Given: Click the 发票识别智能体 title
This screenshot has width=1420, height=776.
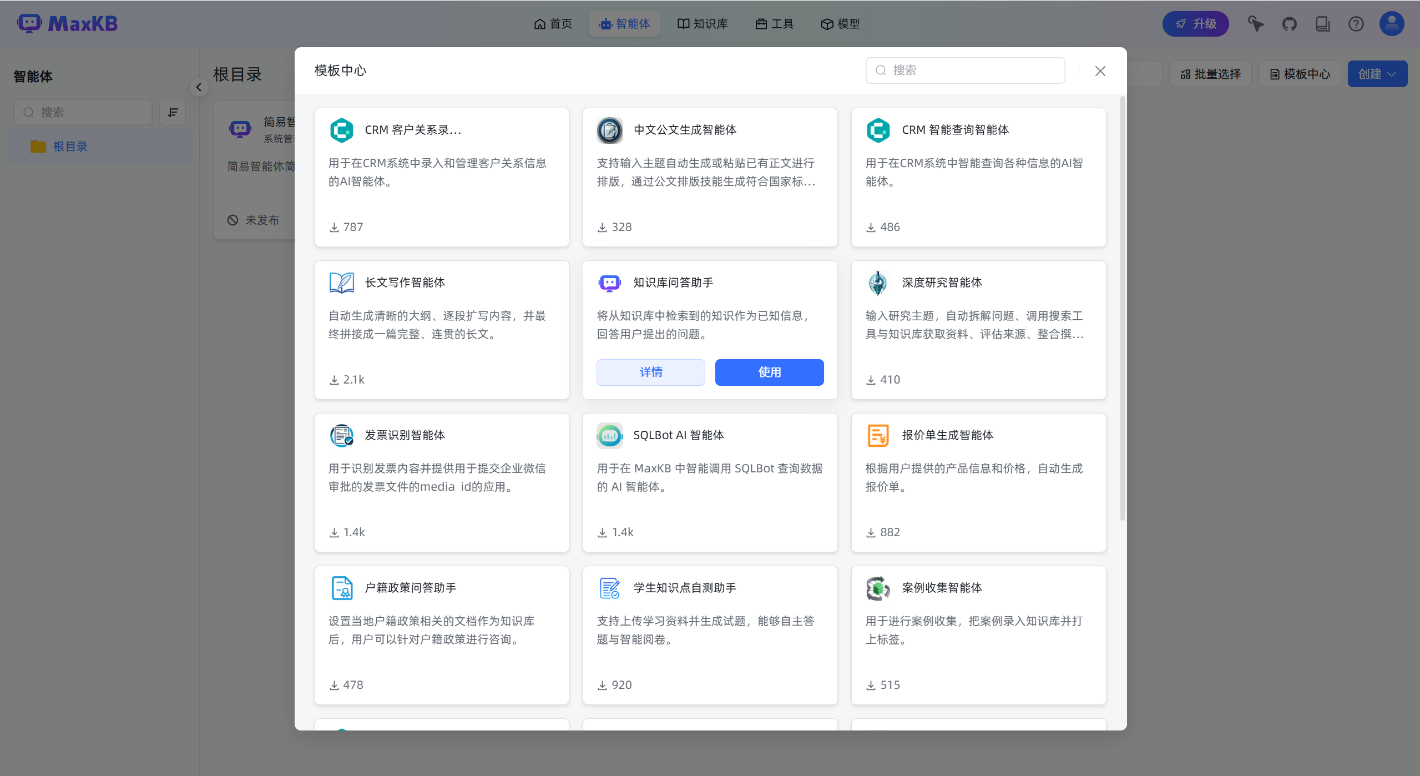Looking at the screenshot, I should click(405, 435).
